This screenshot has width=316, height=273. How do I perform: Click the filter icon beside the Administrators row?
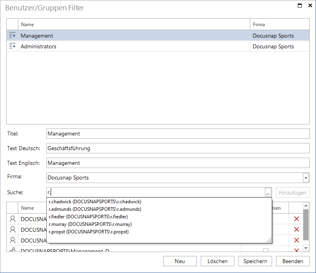(12, 46)
